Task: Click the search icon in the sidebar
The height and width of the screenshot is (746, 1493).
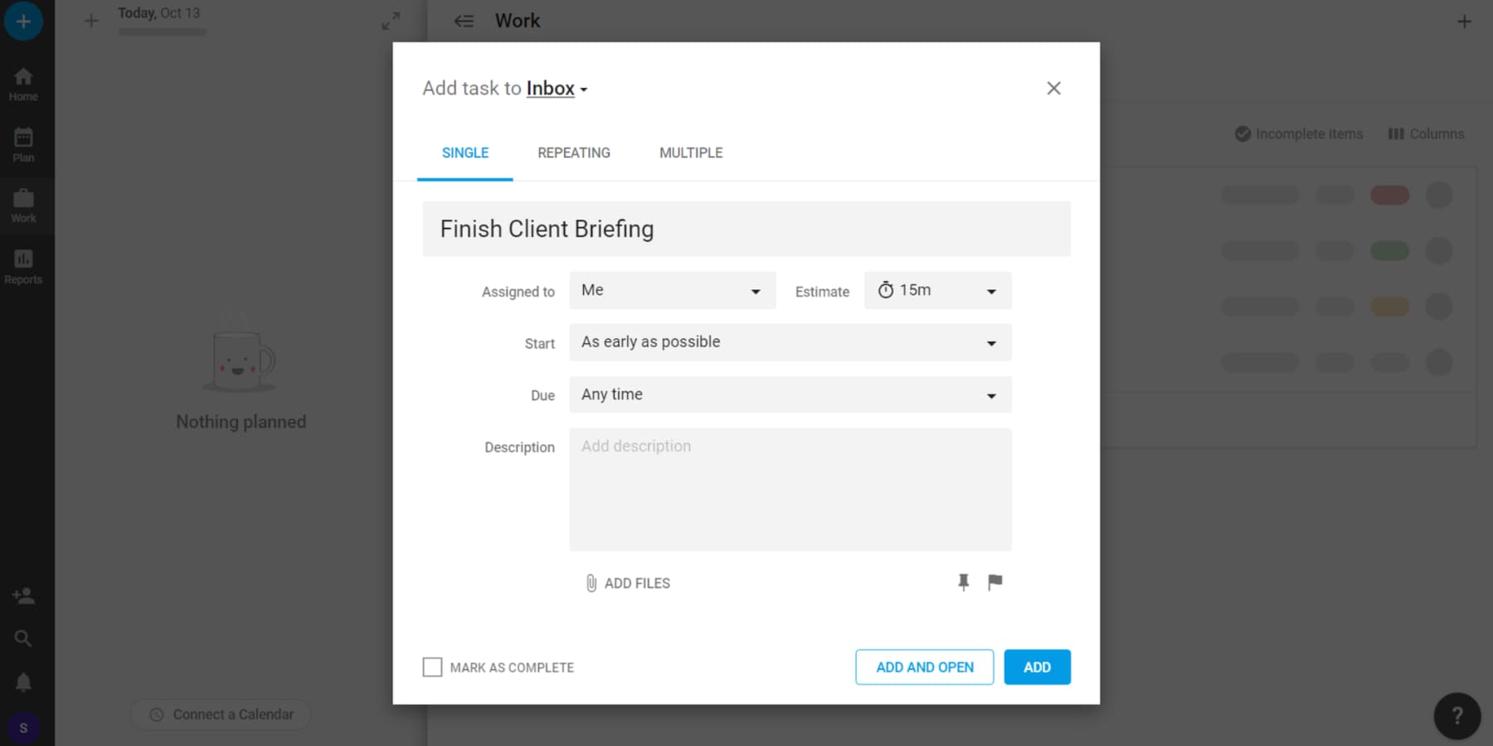Action: 23,638
